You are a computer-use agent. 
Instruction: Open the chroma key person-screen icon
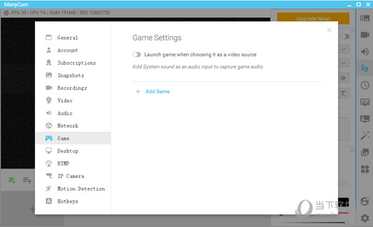pos(365,102)
